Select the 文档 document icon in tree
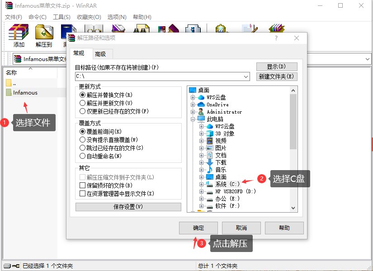 pyautogui.click(x=210, y=155)
